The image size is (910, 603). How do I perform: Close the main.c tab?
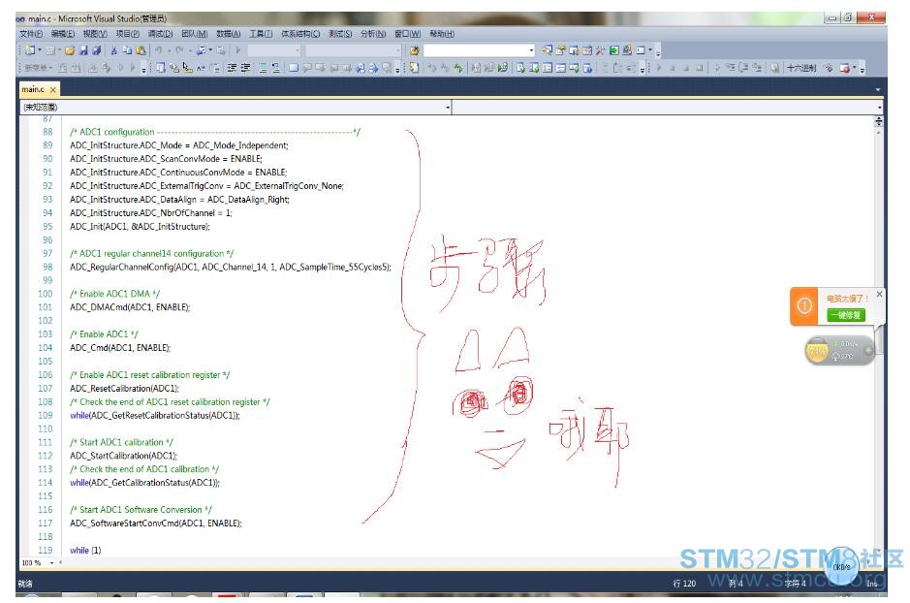point(52,89)
